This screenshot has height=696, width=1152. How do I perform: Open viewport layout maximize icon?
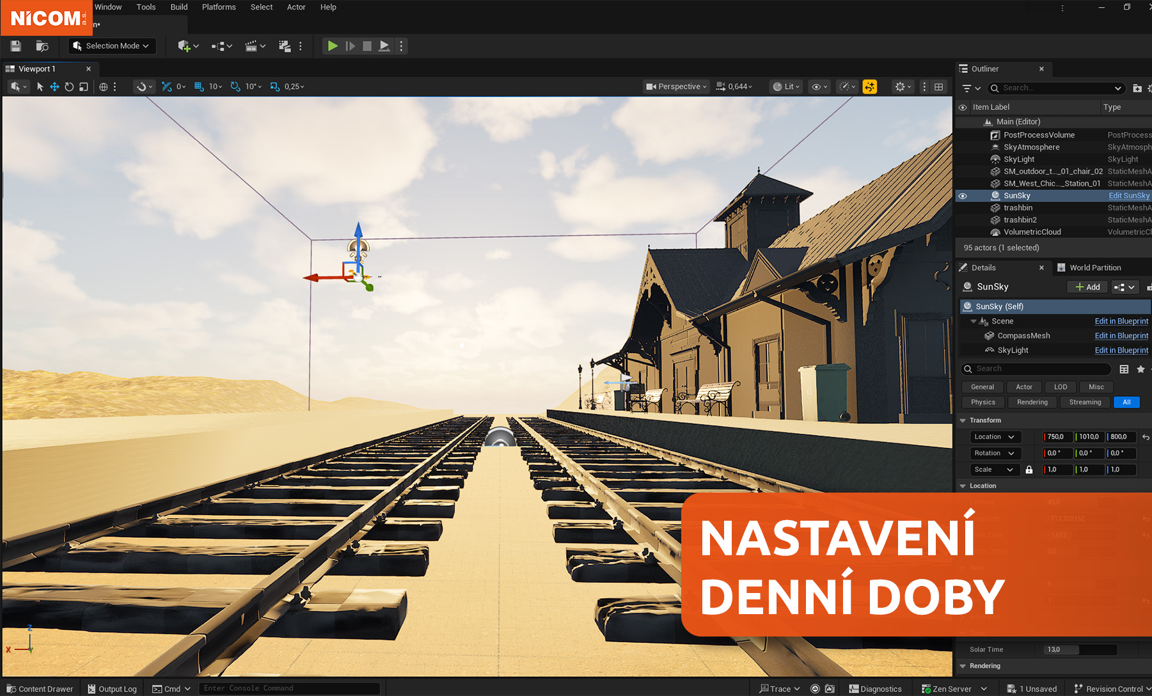pyautogui.click(x=938, y=87)
